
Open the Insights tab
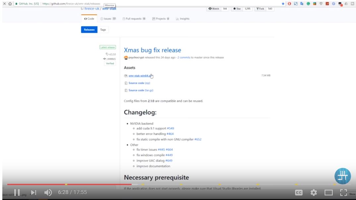click(183, 19)
